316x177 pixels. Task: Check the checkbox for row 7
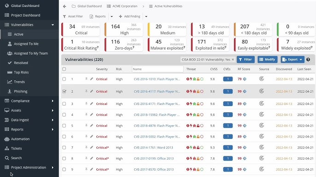64,148
